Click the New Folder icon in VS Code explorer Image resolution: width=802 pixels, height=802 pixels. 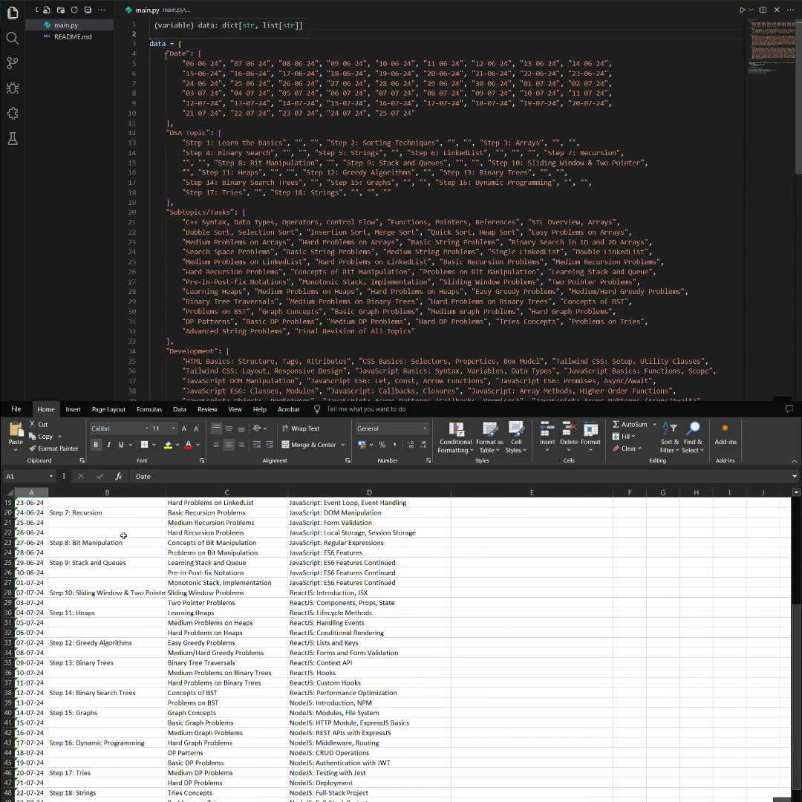coord(60,10)
